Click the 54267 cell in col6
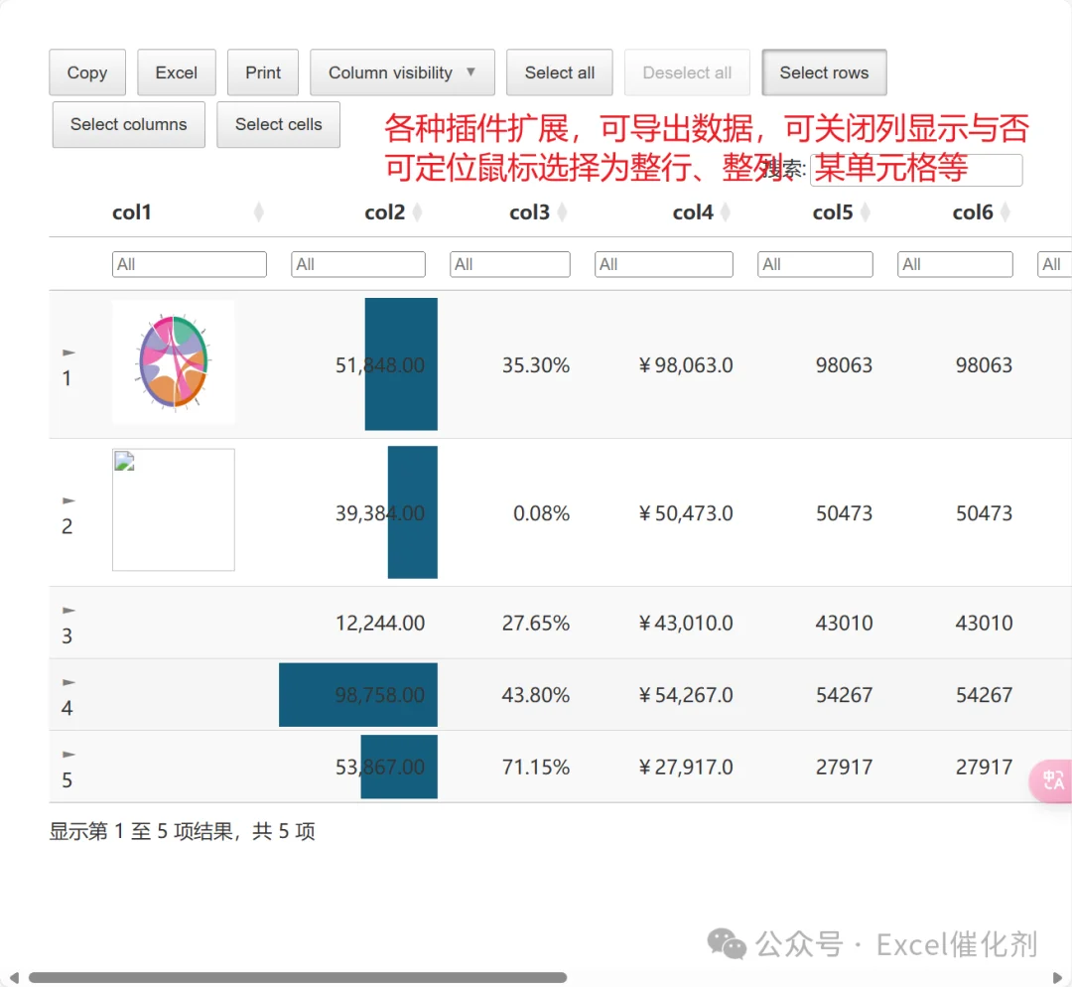 tap(985, 695)
